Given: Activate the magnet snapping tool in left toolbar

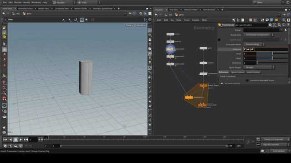Looking at the screenshot, I should point(4,99).
